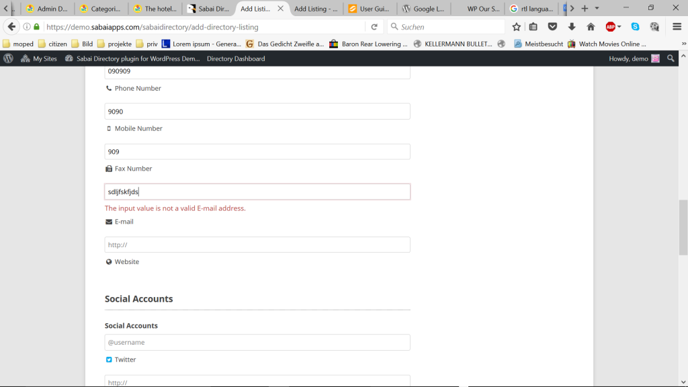Reload the page with refresh icon
Image resolution: width=688 pixels, height=387 pixels.
pyautogui.click(x=374, y=27)
